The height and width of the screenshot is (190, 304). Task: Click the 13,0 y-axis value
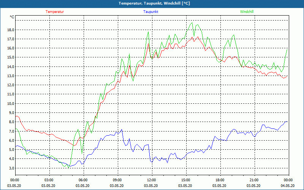coord(10,76)
